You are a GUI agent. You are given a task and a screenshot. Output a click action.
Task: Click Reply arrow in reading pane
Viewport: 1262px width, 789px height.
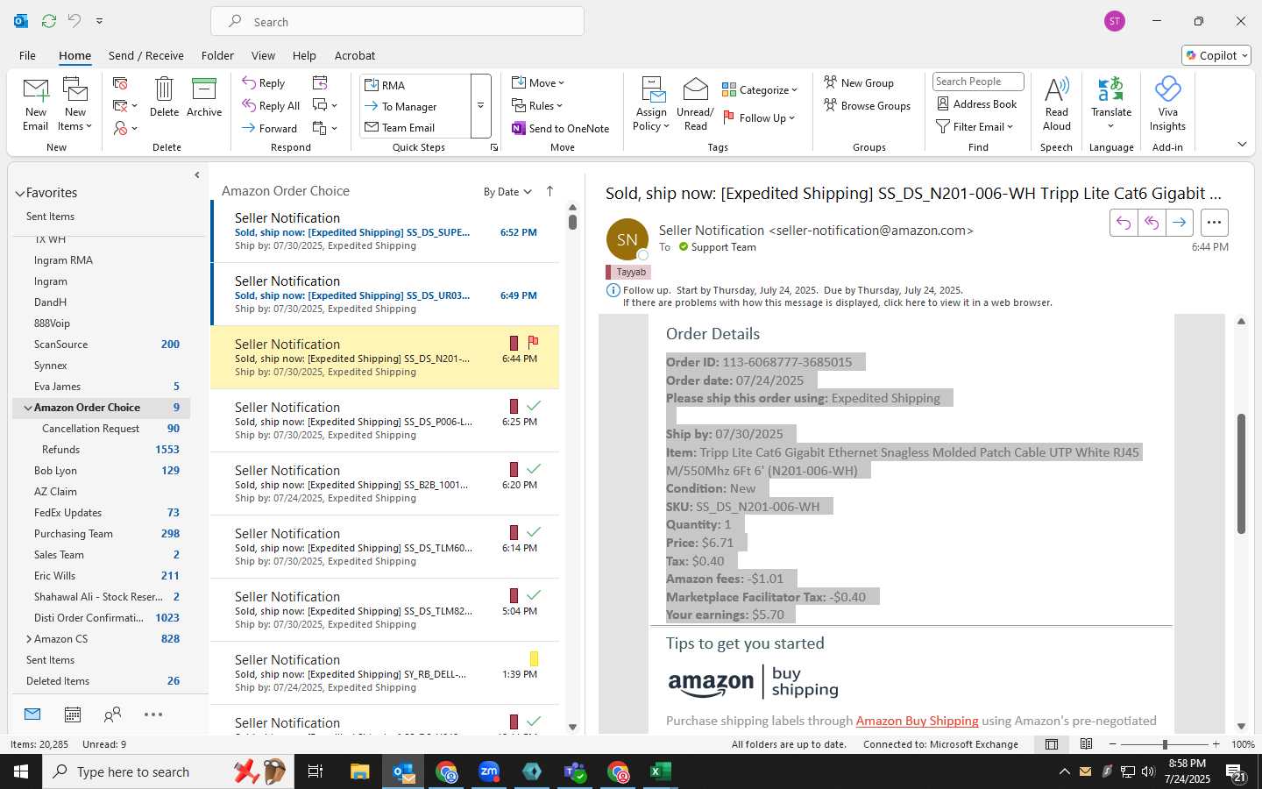[x=1124, y=223]
